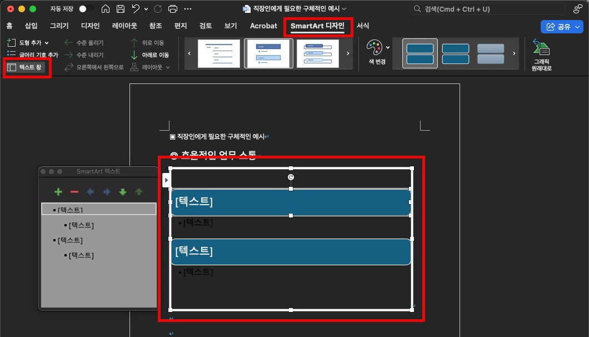Remove item with red minus in text pane
The width and height of the screenshot is (589, 337).
tap(74, 192)
